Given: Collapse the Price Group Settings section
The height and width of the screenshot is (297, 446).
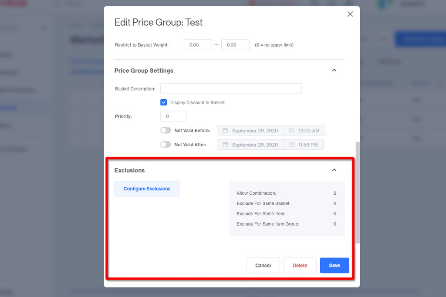Looking at the screenshot, I should click(x=334, y=70).
